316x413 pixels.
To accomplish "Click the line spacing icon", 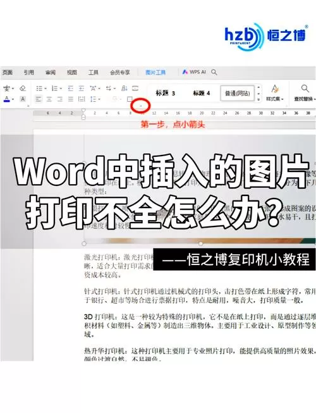I will click(93, 99).
